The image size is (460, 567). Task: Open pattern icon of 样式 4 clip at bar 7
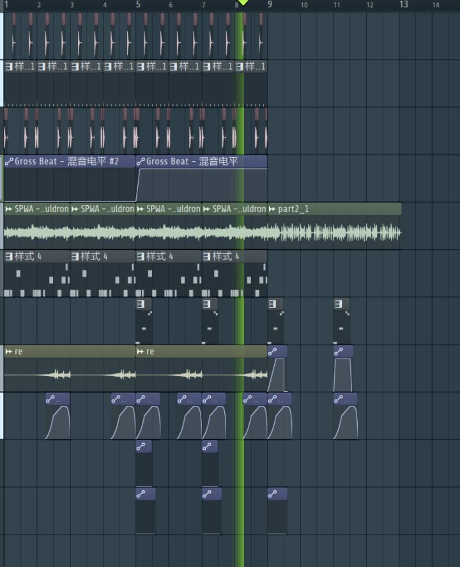[x=206, y=257]
